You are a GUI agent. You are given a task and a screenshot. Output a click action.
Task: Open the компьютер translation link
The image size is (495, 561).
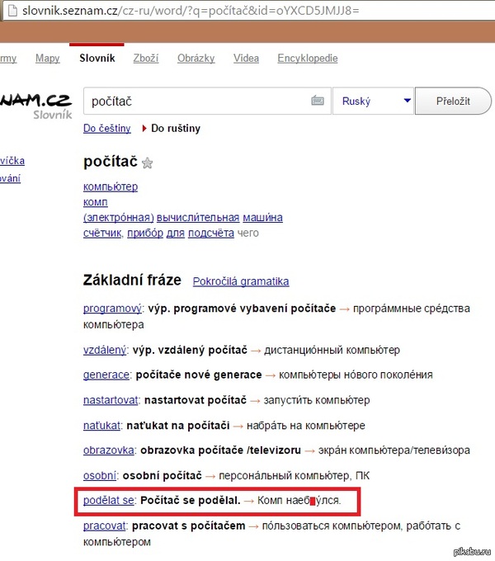[x=111, y=186]
